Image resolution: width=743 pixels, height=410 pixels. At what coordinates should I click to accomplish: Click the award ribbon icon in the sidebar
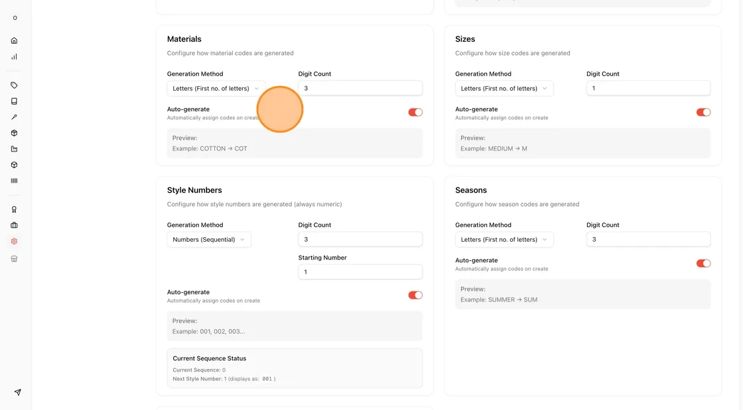click(x=14, y=209)
